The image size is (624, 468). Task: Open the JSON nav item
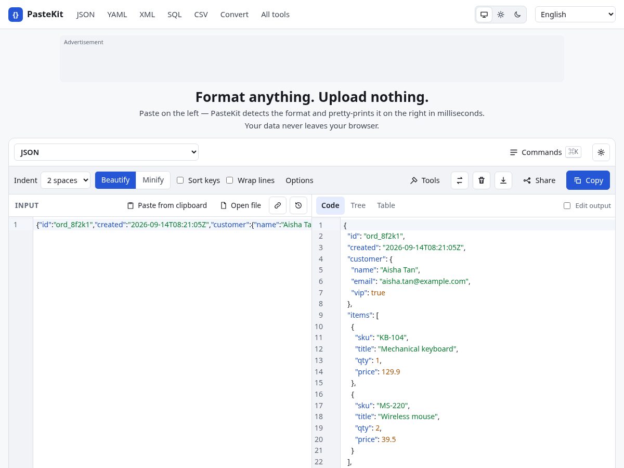[86, 15]
